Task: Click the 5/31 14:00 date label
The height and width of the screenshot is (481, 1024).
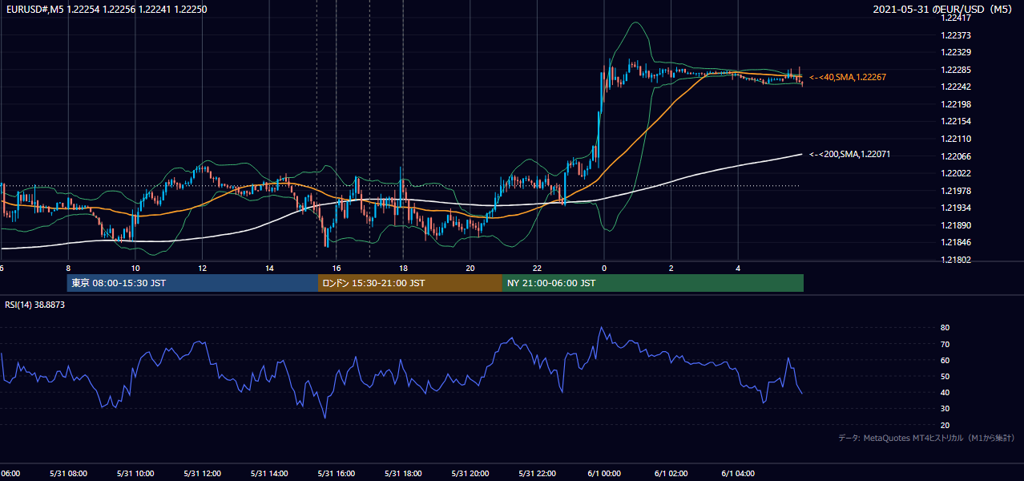Action: click(268, 474)
